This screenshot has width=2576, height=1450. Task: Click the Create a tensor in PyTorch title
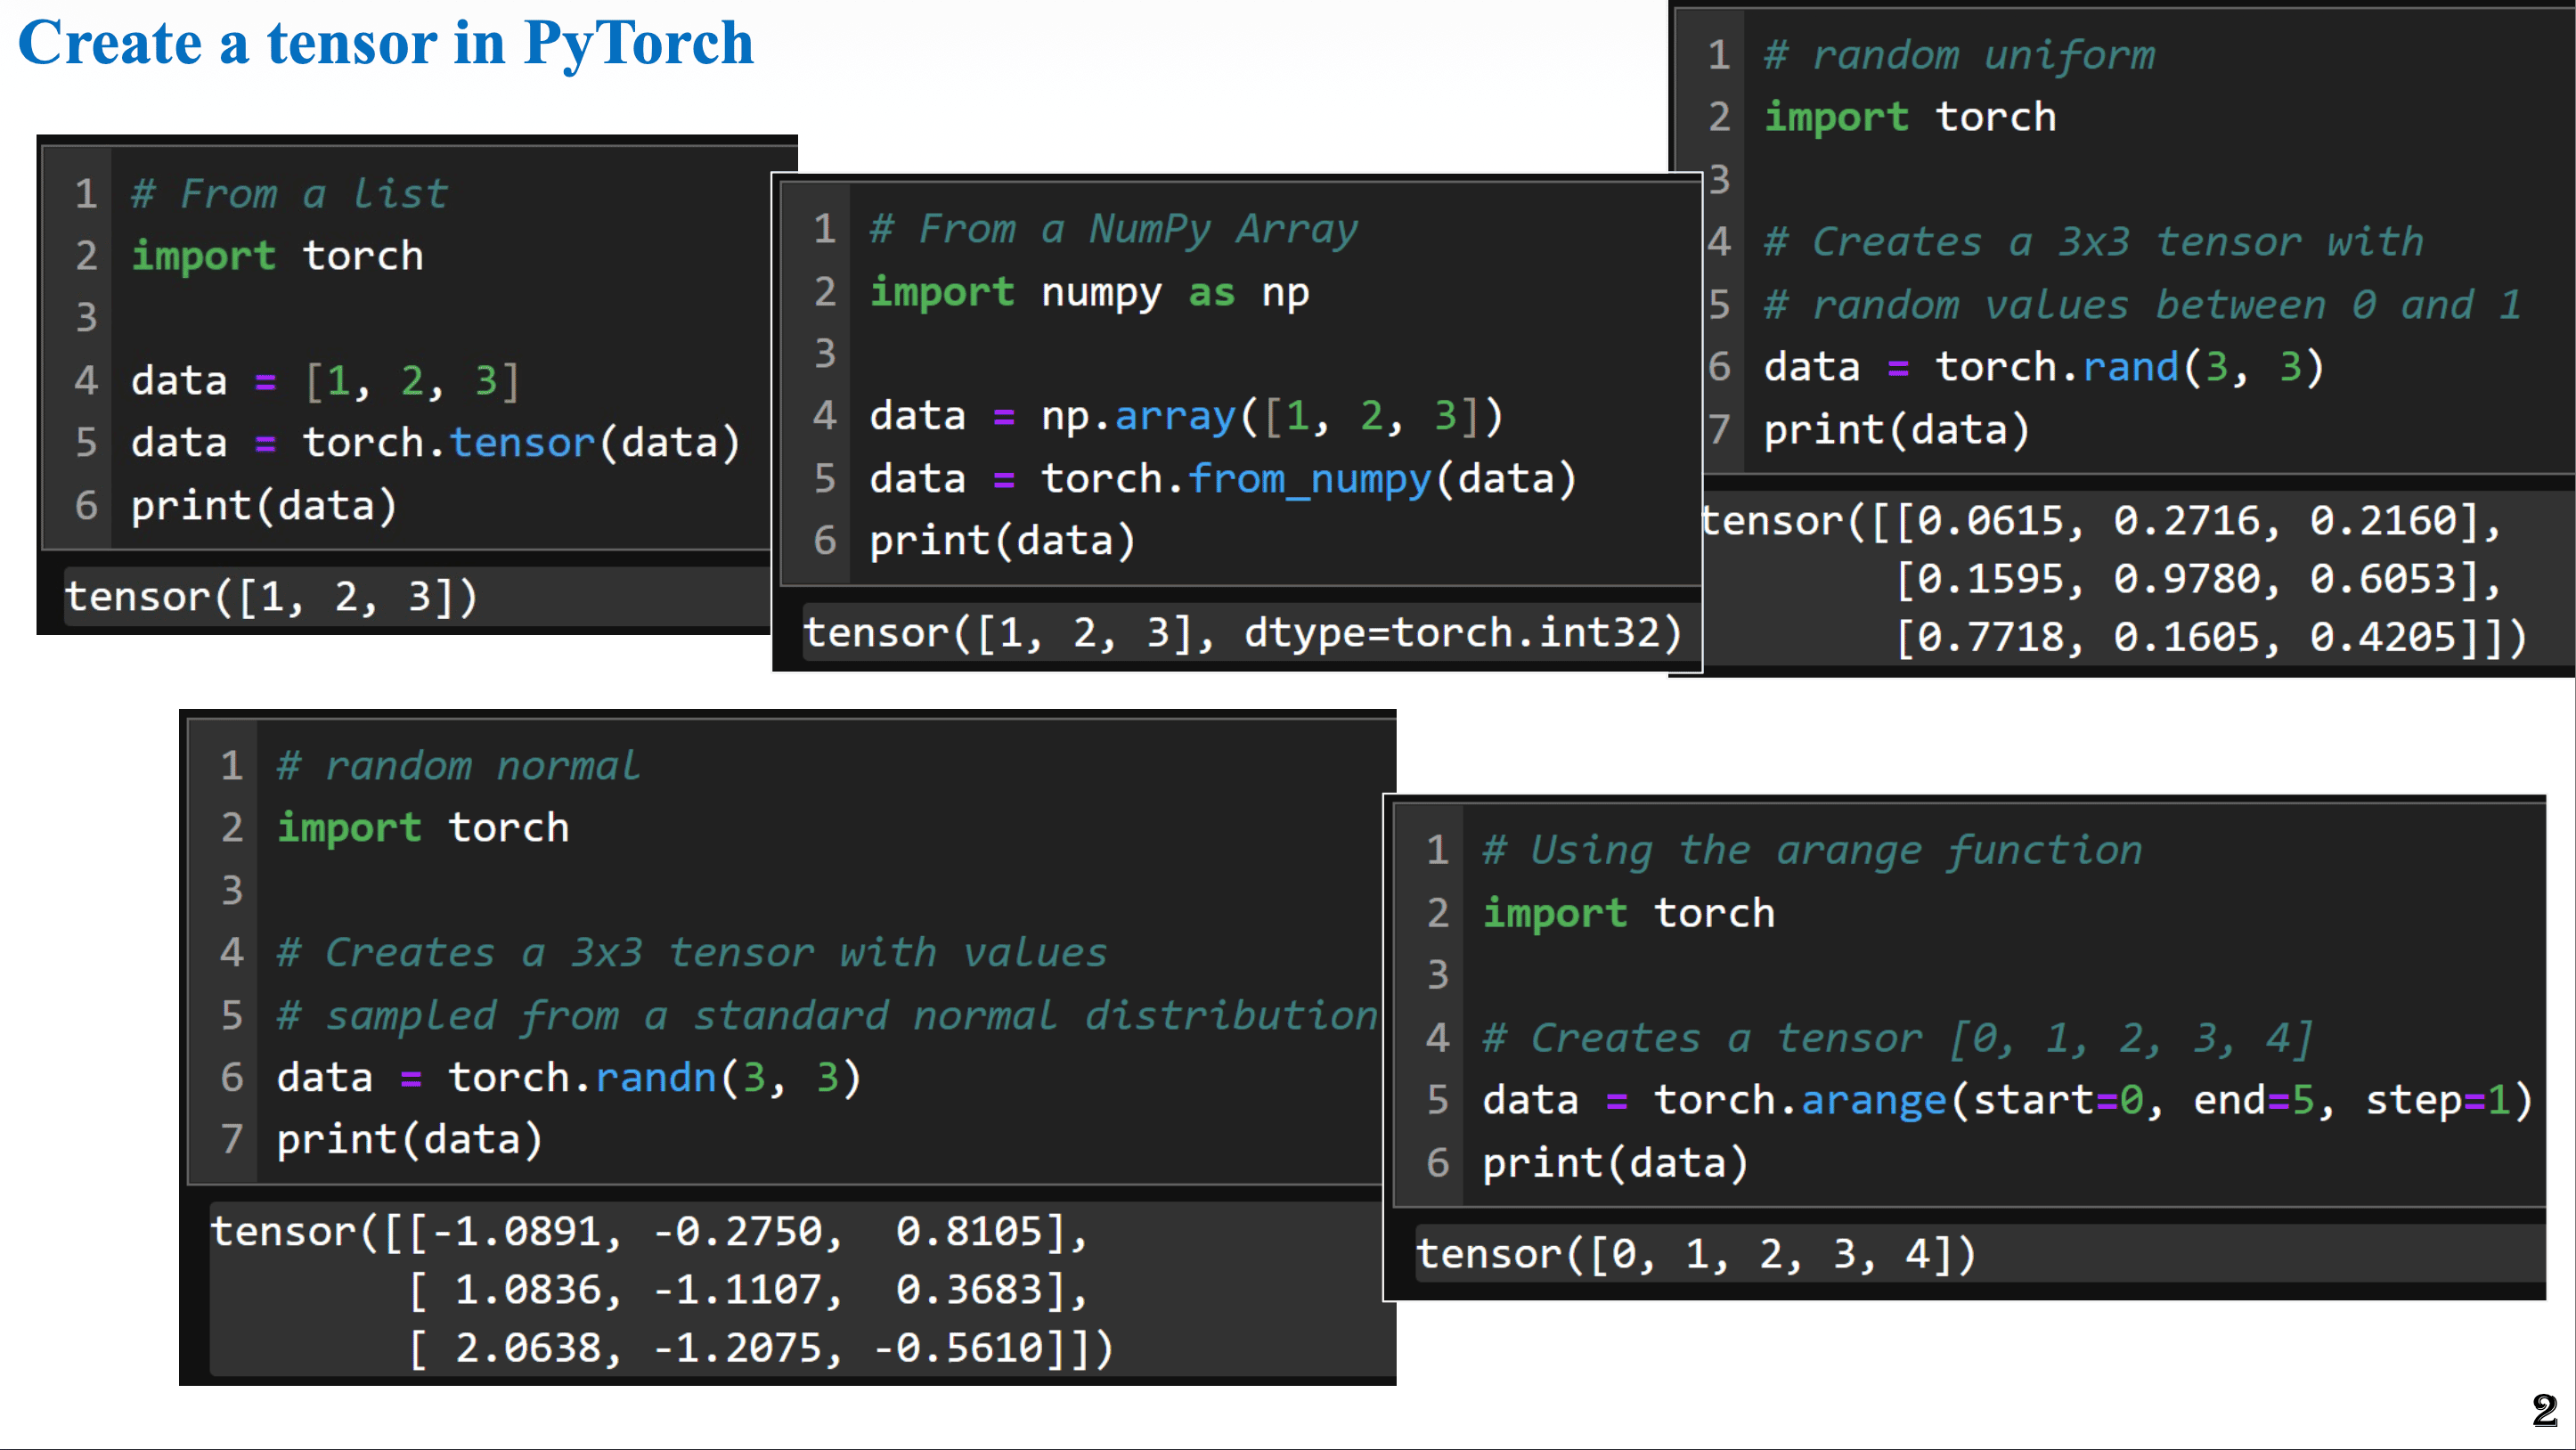385,42
